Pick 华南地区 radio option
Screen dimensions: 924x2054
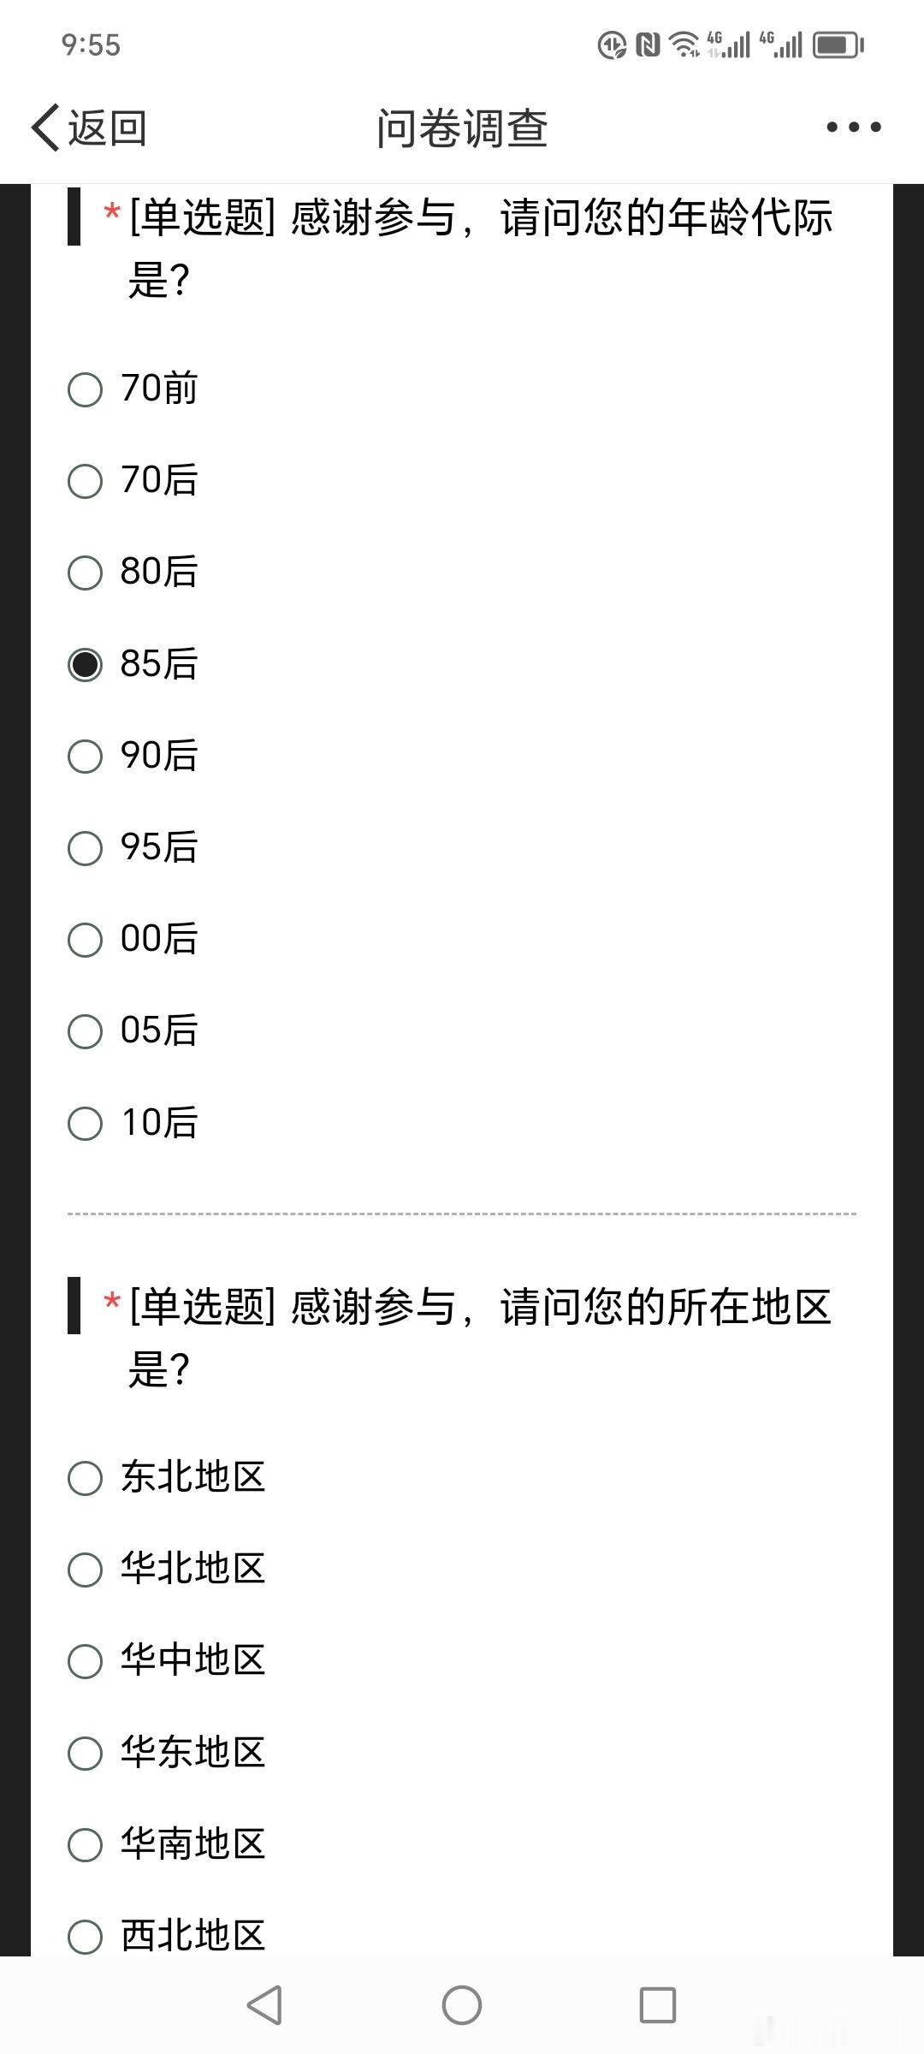tap(167, 1844)
